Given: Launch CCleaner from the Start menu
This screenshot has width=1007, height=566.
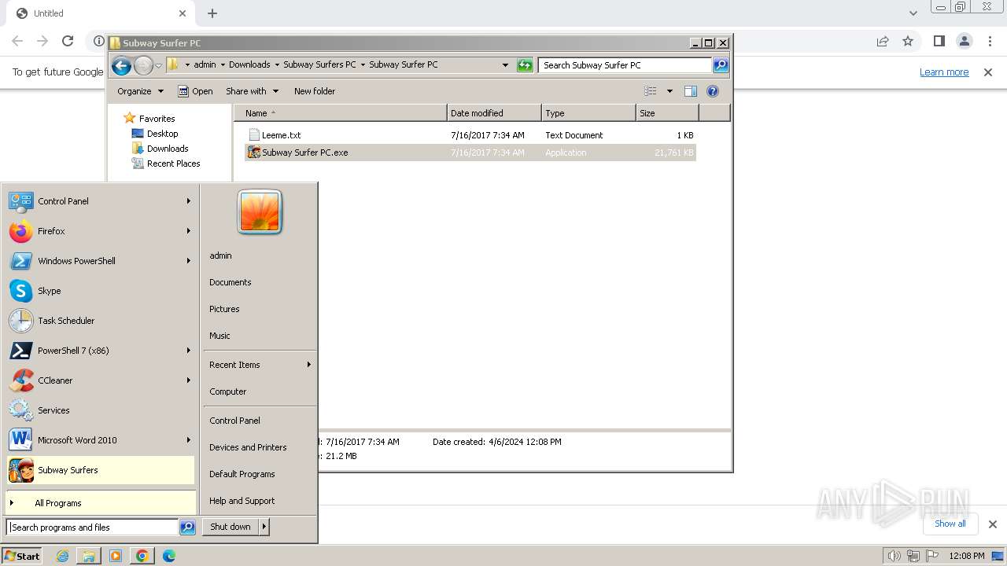Looking at the screenshot, I should [100, 380].
